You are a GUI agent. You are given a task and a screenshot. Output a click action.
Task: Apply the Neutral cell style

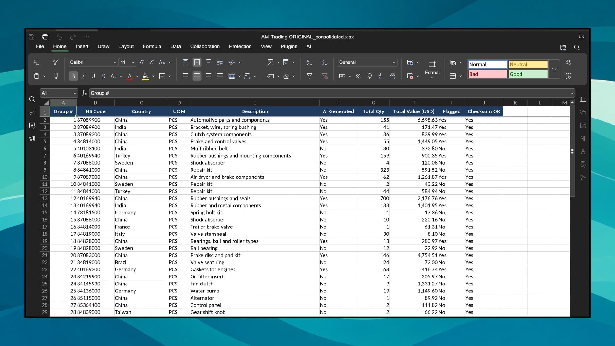[528, 64]
